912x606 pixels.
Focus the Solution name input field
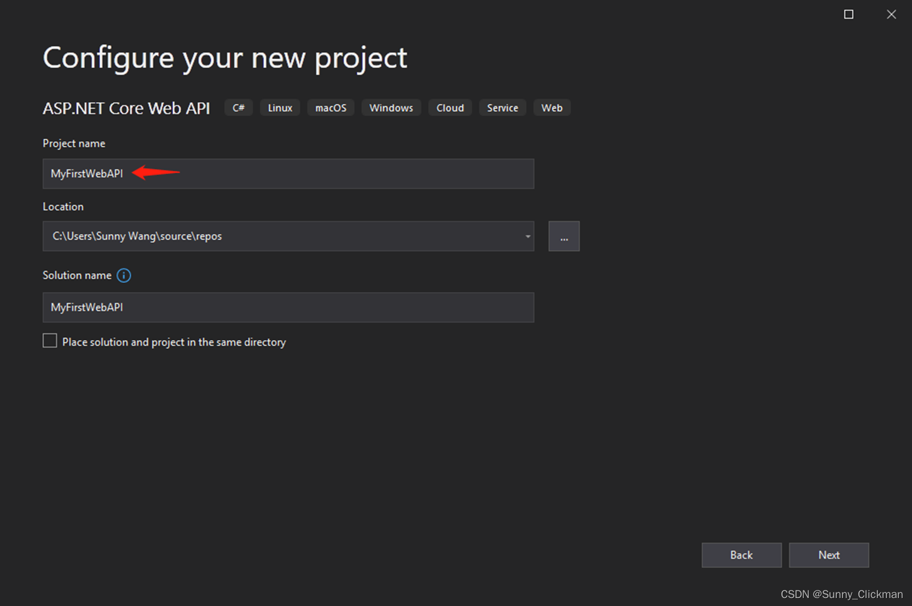[288, 307]
